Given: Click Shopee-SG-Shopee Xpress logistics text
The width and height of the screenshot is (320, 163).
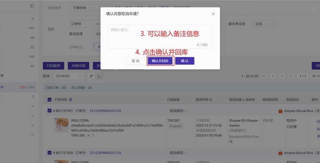Looking at the screenshot, I should (243, 123).
